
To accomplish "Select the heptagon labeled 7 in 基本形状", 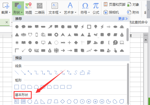I will coord(82,101).
